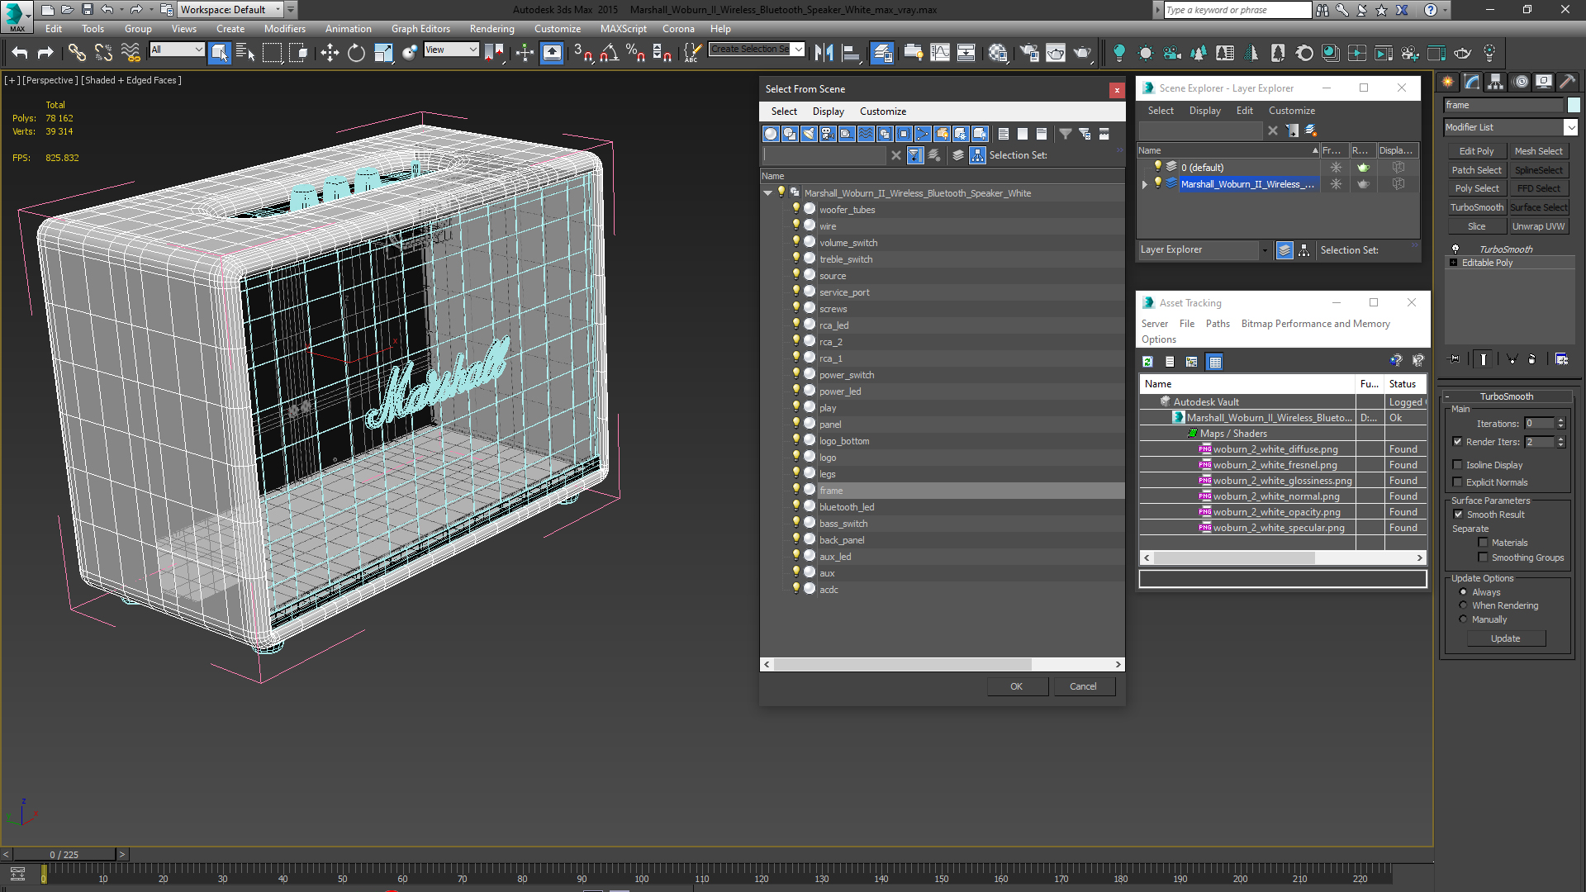This screenshot has height=892, width=1586.
Task: Open the Utilities command panel tab
Action: click(1567, 82)
